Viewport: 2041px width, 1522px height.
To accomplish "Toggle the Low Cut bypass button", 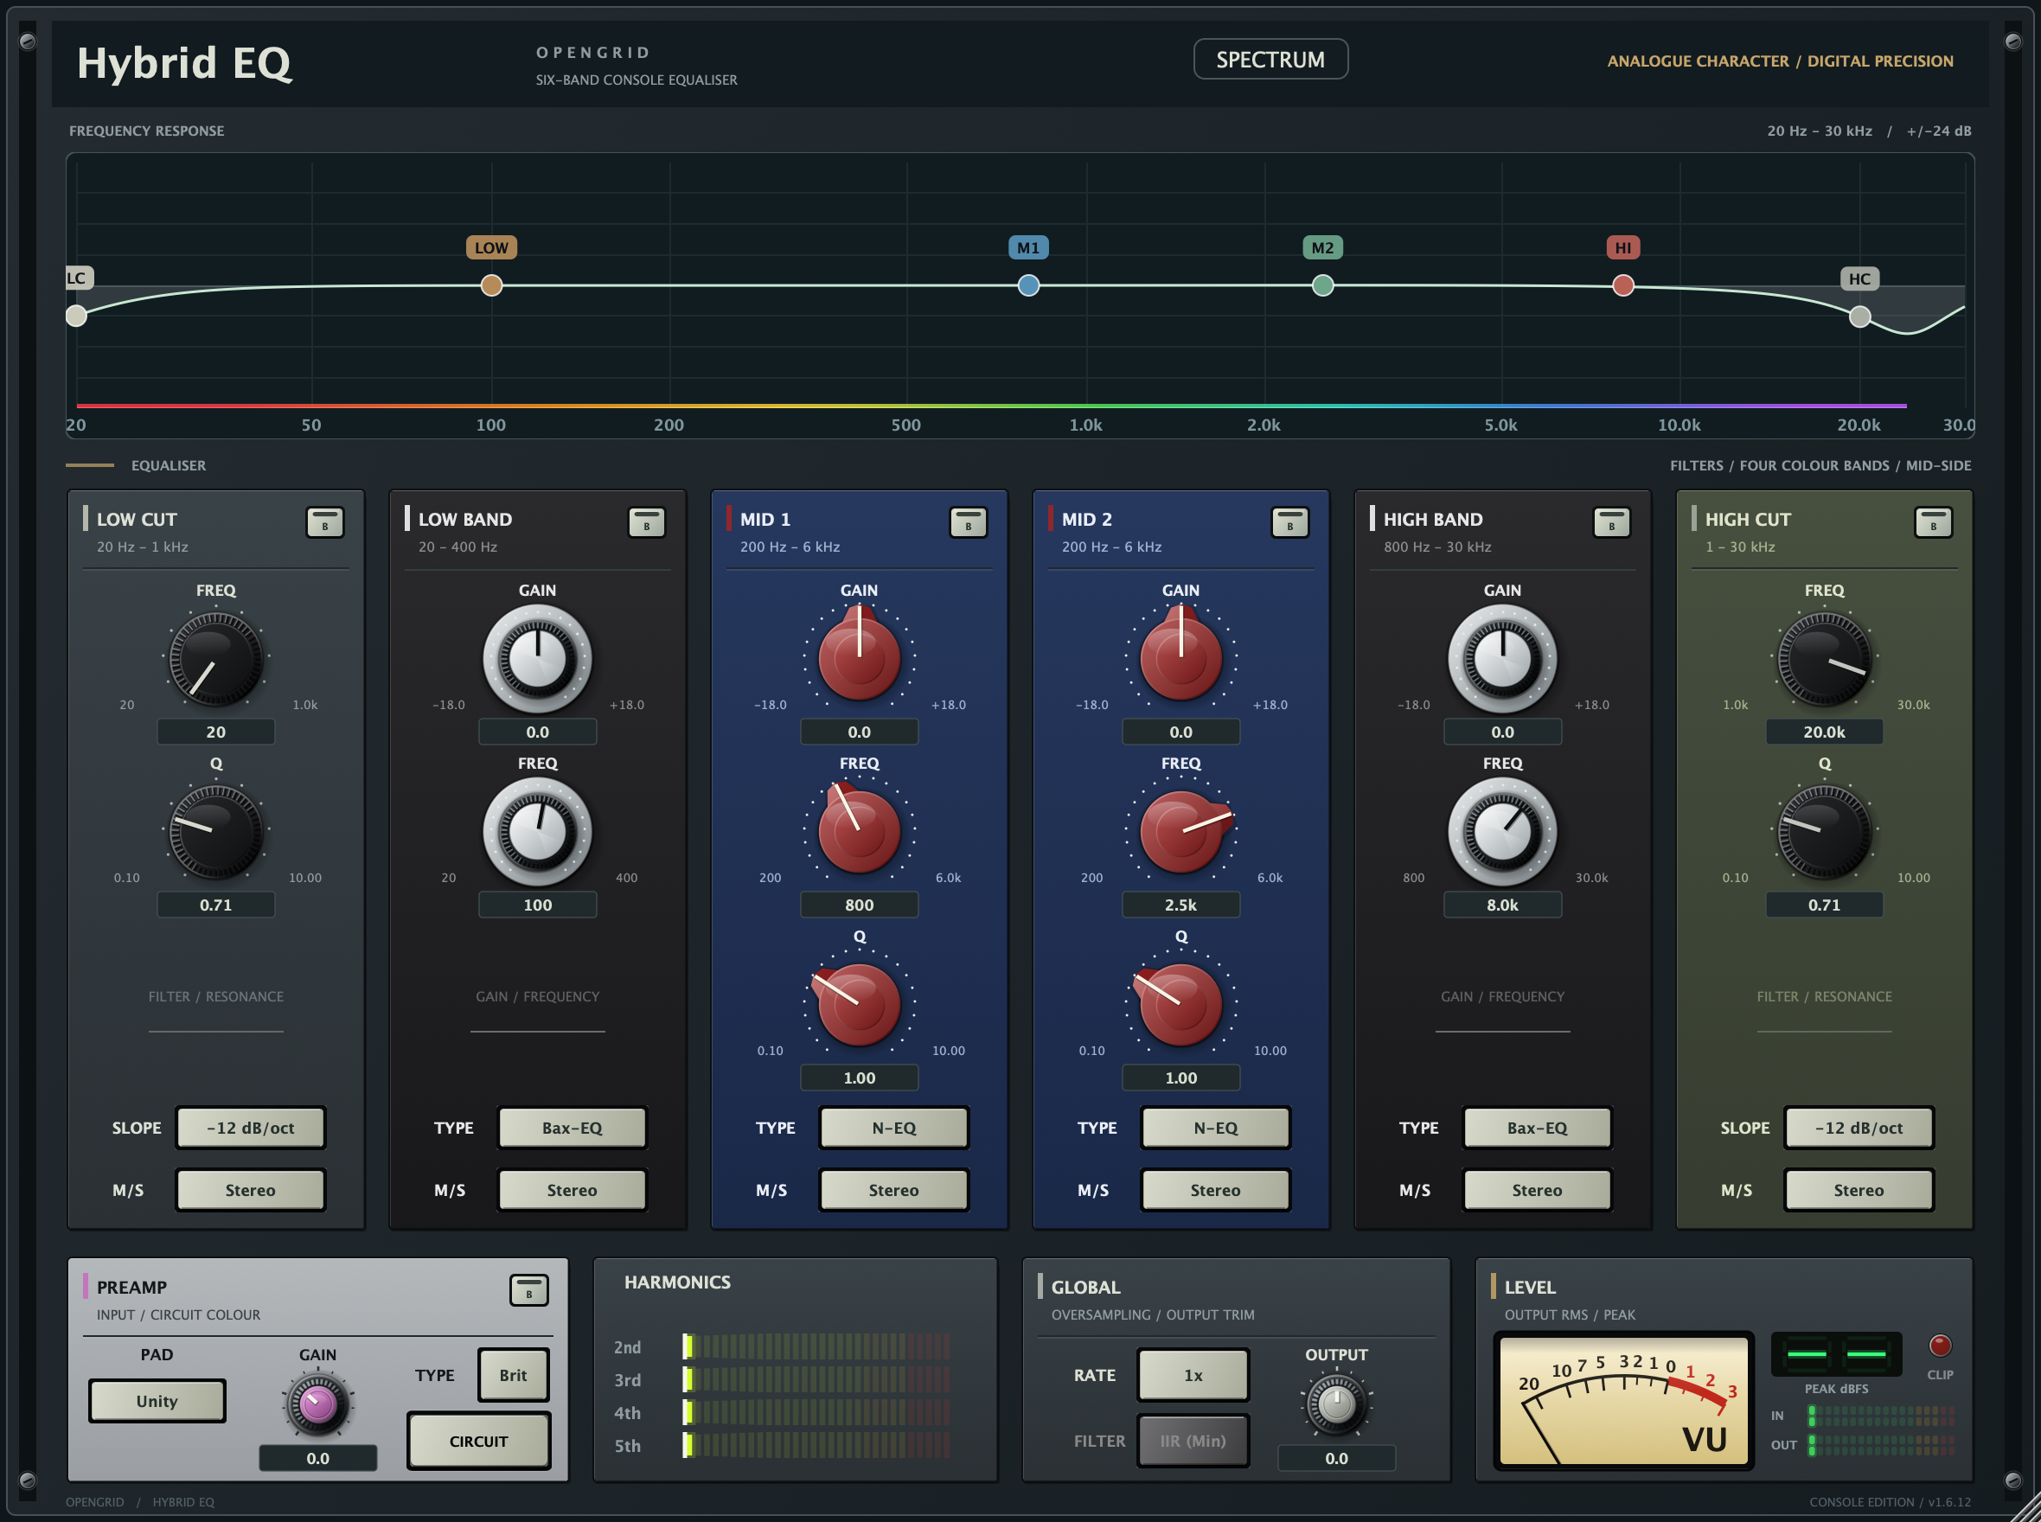I will point(324,522).
